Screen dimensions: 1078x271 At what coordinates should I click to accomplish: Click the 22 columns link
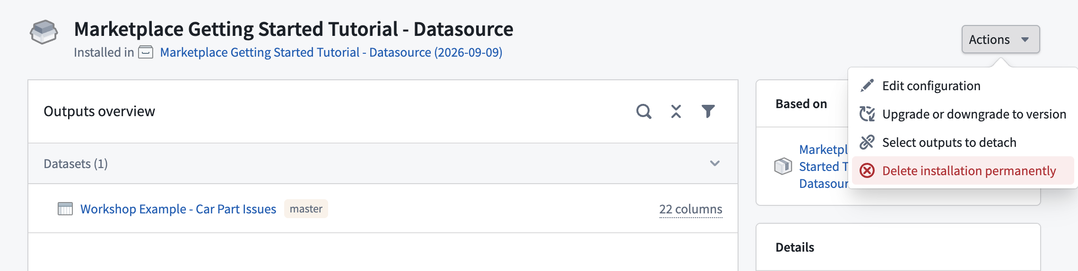pos(691,209)
